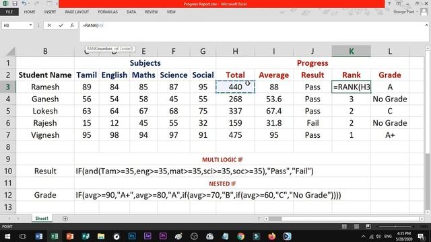The height and width of the screenshot is (242, 431).
Task: Open Excel Help question mark
Action: coord(389,3)
